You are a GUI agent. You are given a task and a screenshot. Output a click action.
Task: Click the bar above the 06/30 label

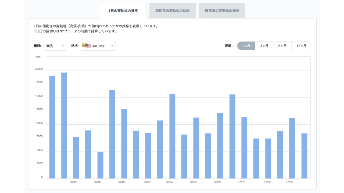pos(220,146)
